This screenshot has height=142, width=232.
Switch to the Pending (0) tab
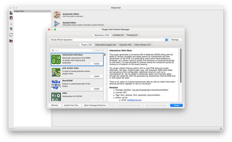(132, 35)
